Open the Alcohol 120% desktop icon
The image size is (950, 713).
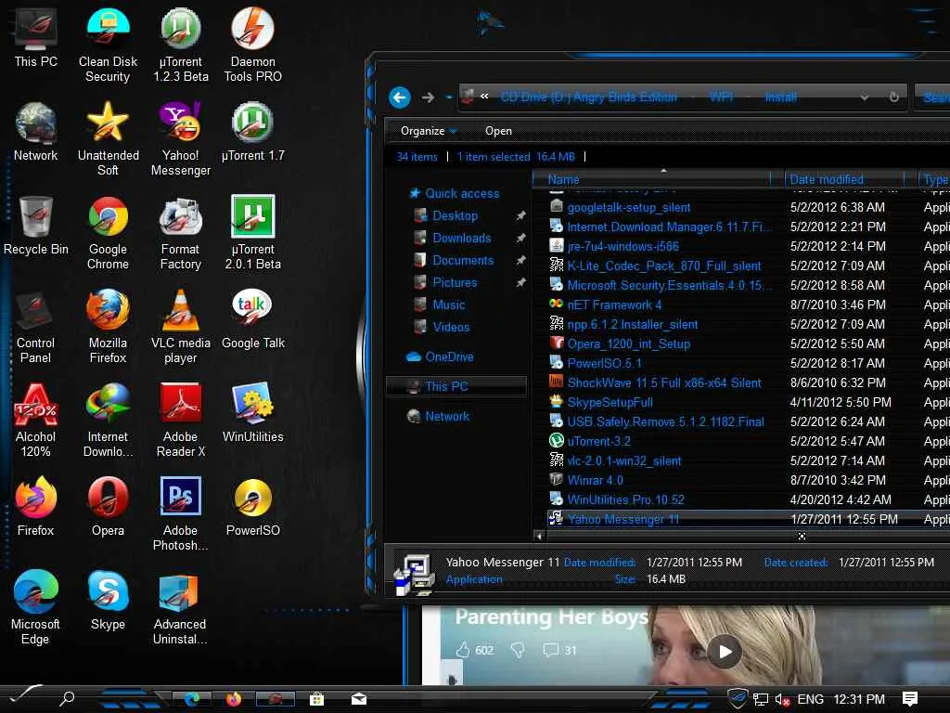click(35, 406)
